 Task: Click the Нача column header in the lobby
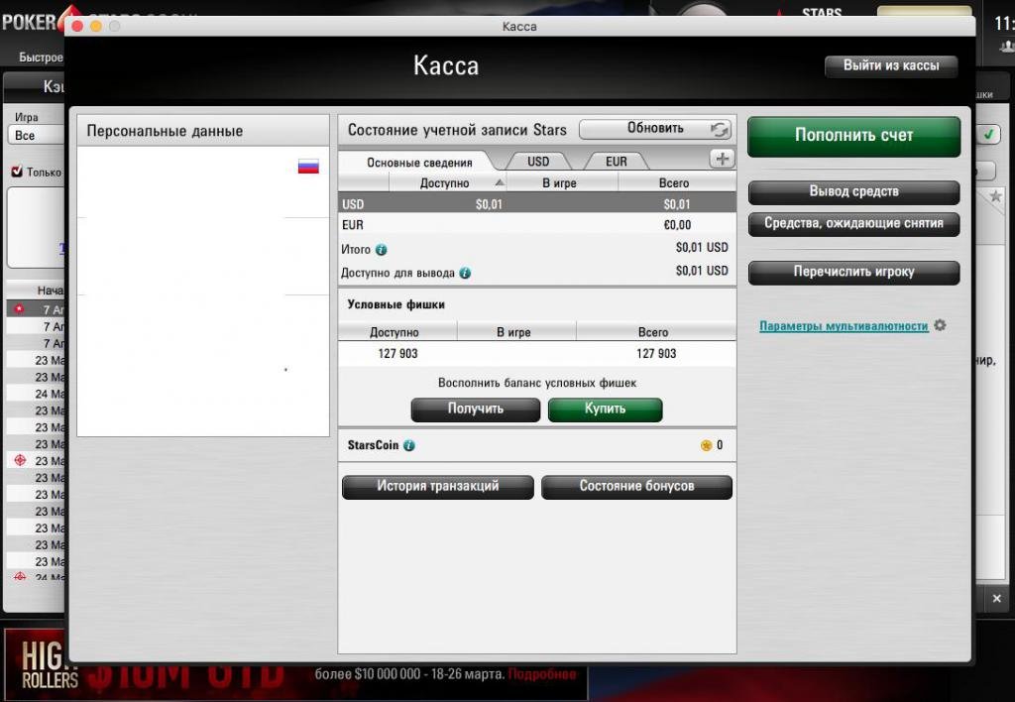coord(36,291)
